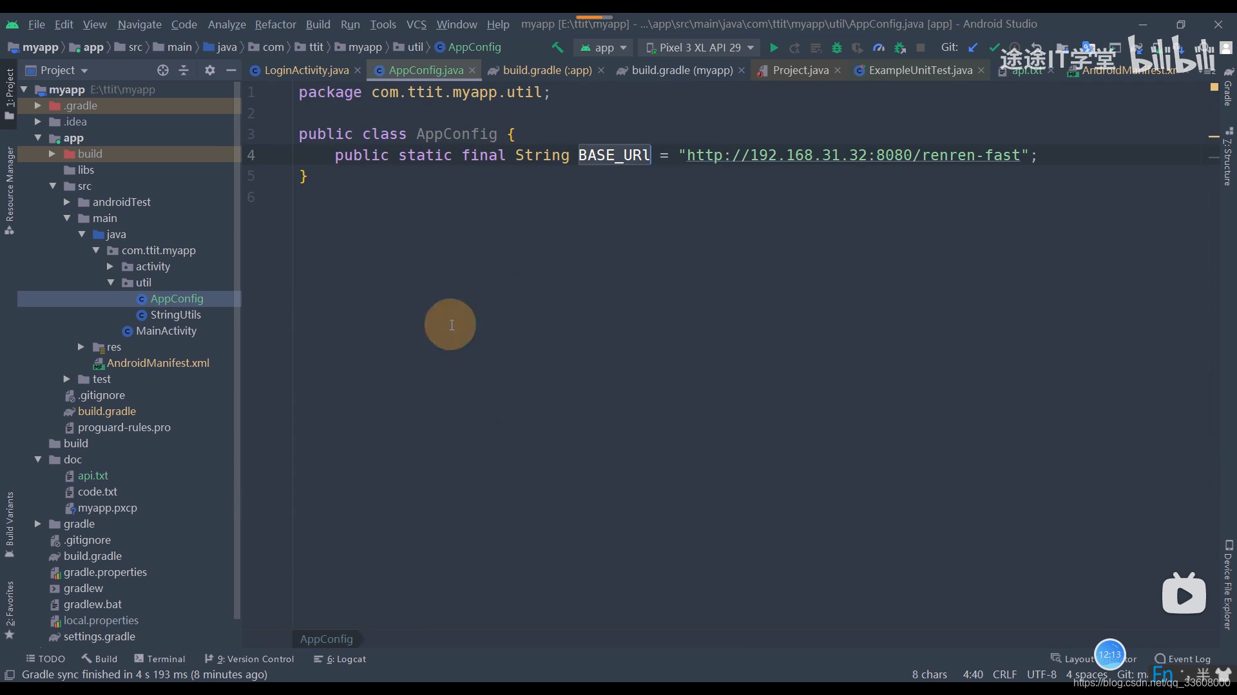Click the Apply Code Changes icon

click(x=816, y=48)
